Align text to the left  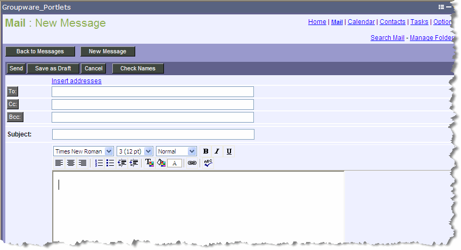coord(59,163)
